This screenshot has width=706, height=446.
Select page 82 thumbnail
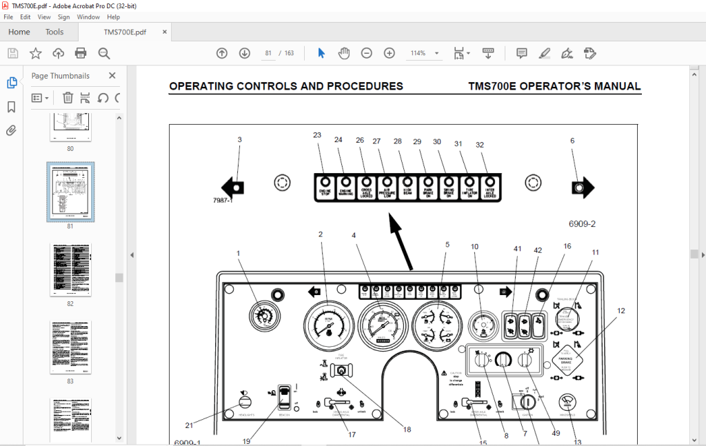[71, 270]
